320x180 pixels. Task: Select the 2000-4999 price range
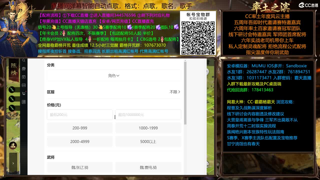tap(80, 141)
